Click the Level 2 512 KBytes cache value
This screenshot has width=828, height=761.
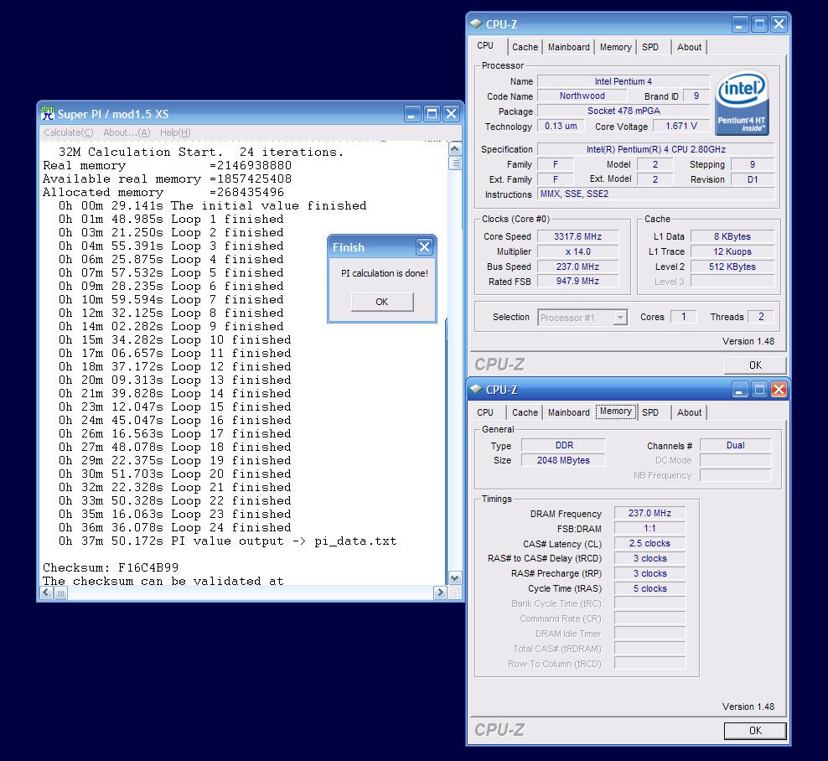coord(732,267)
